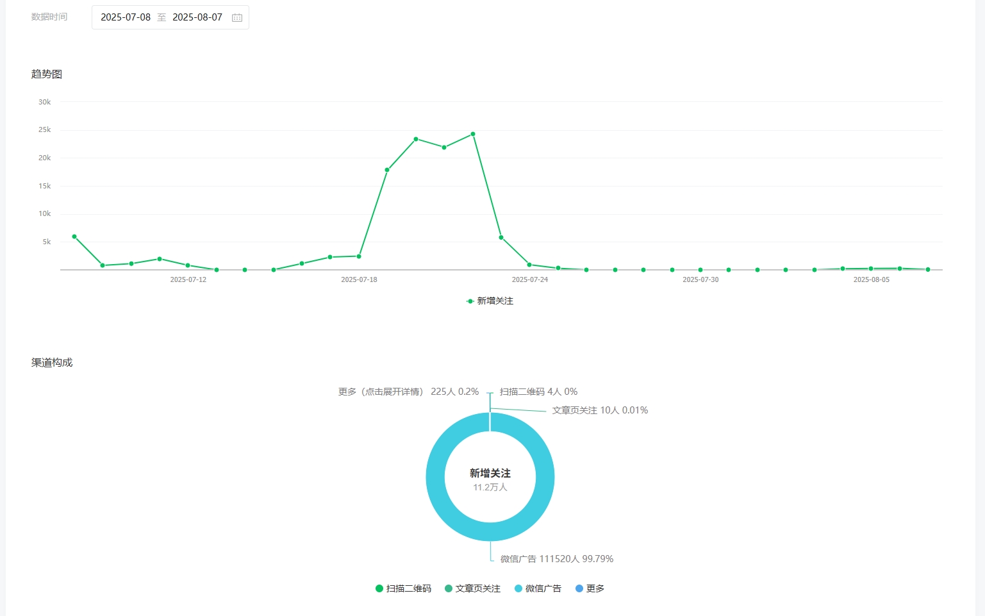This screenshot has width=985, height=616.
Task: Click the 15k y-axis label
Action: tap(44, 186)
